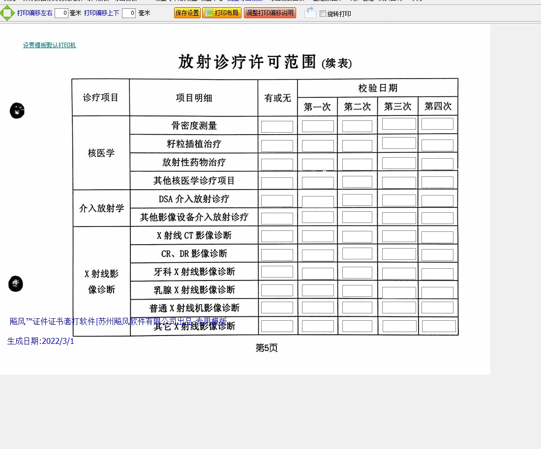Image resolution: width=541 pixels, height=449 pixels.
Task: Click 第三次 field for 其他影像设备介入放射诊疗
Action: [399, 218]
